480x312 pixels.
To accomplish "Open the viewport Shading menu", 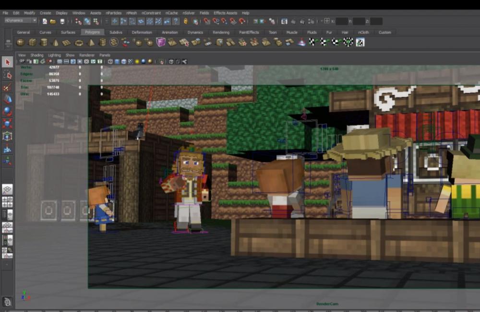I will [37, 55].
